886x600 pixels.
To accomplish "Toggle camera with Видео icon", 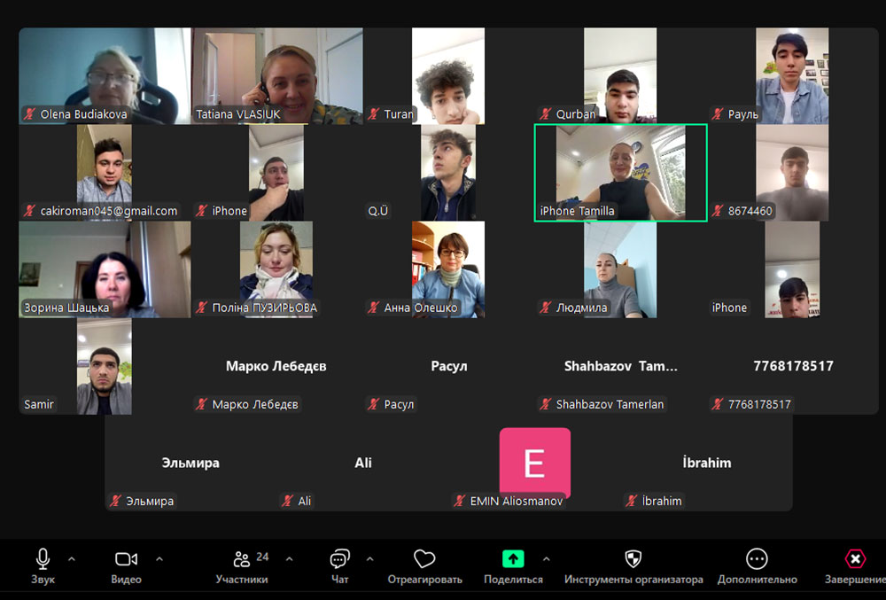I will 126,558.
